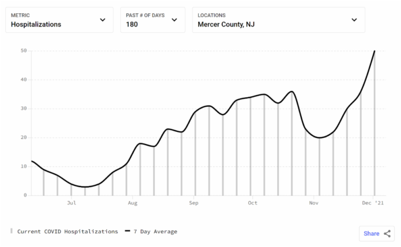Expand the 180 days range selector

pyautogui.click(x=153, y=20)
